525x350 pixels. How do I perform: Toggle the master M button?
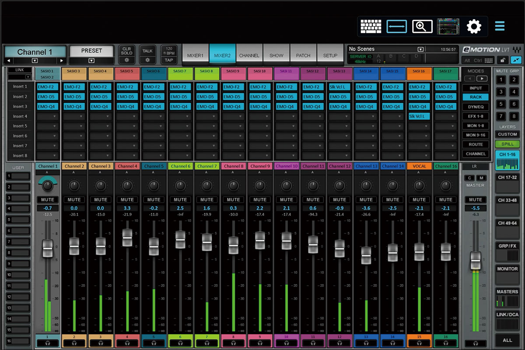[x=481, y=178]
